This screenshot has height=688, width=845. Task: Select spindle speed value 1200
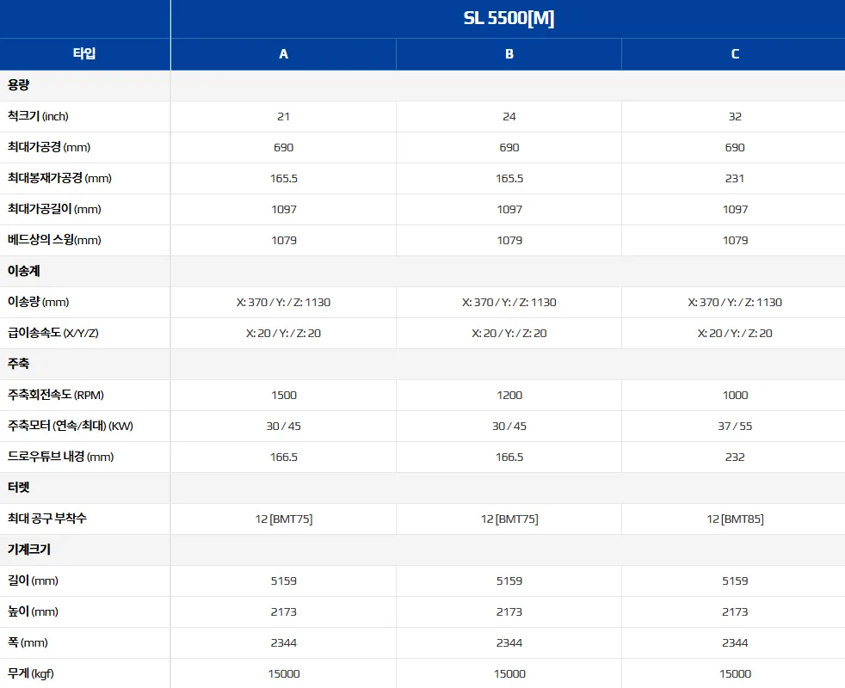pyautogui.click(x=509, y=395)
